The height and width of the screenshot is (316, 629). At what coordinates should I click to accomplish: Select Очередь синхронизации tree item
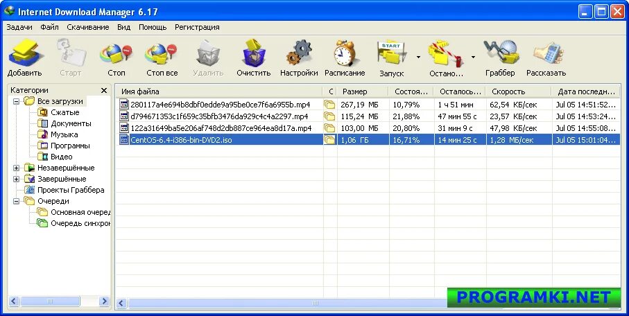80,223
